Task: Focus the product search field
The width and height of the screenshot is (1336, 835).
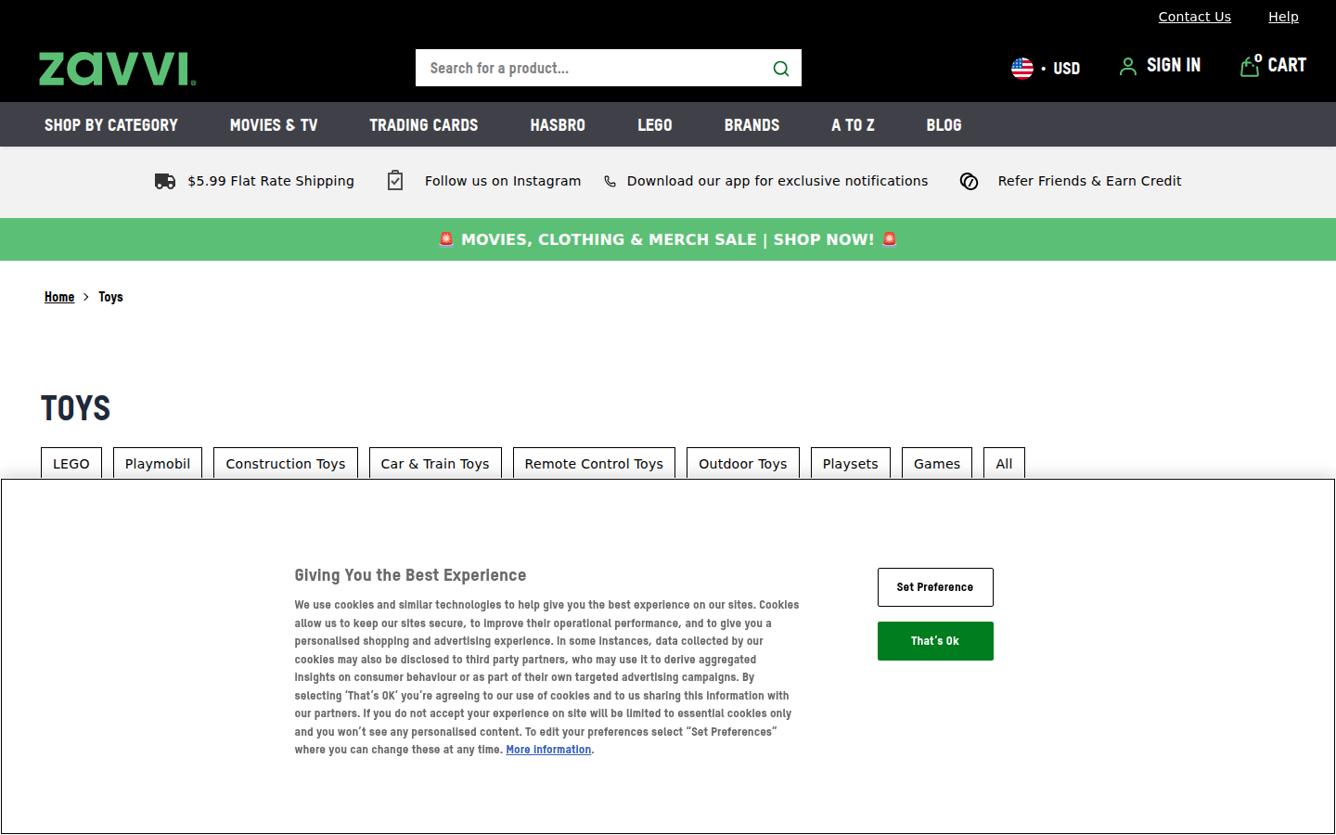Action: tap(589, 69)
